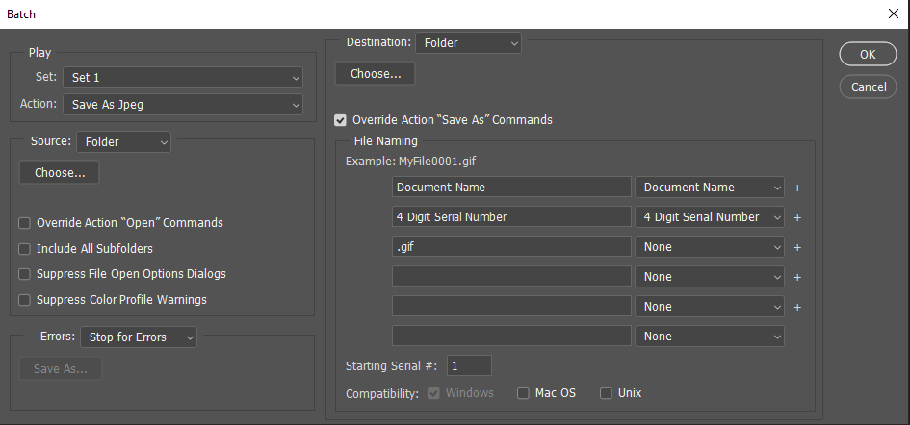910x425 pixels.
Task: Click the Starting Serial number field
Action: (x=469, y=365)
